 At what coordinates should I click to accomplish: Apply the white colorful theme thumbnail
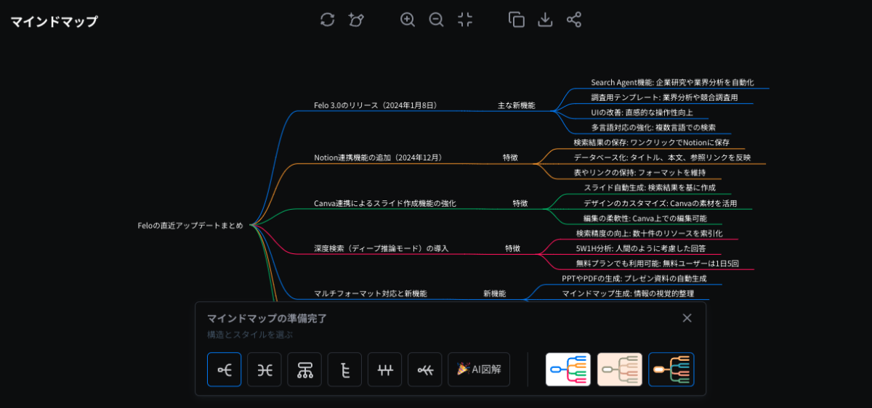(x=568, y=370)
